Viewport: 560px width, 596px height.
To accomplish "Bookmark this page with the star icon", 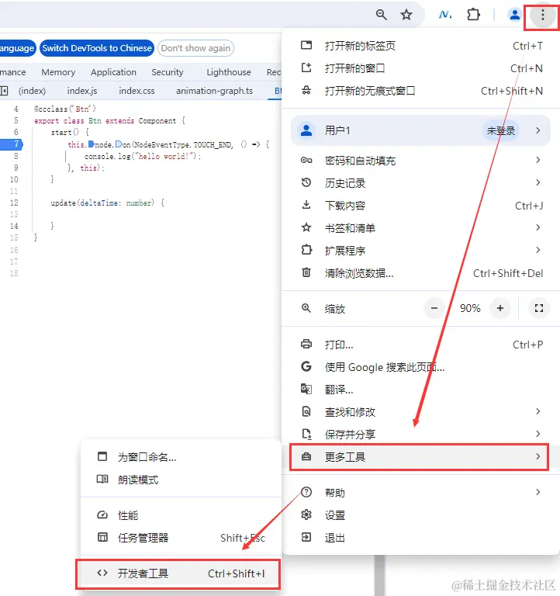I will (x=406, y=15).
